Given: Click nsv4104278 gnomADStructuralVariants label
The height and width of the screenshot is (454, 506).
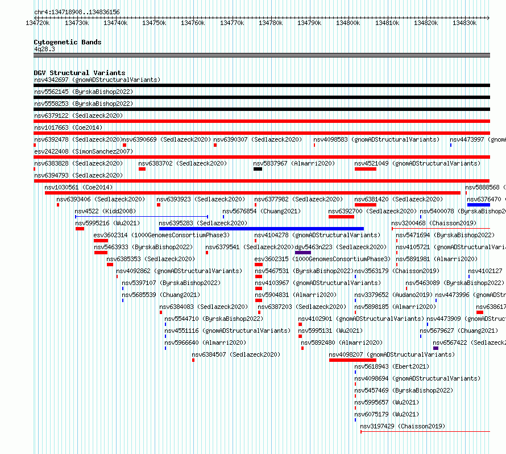Looking at the screenshot, I should (318, 235).
